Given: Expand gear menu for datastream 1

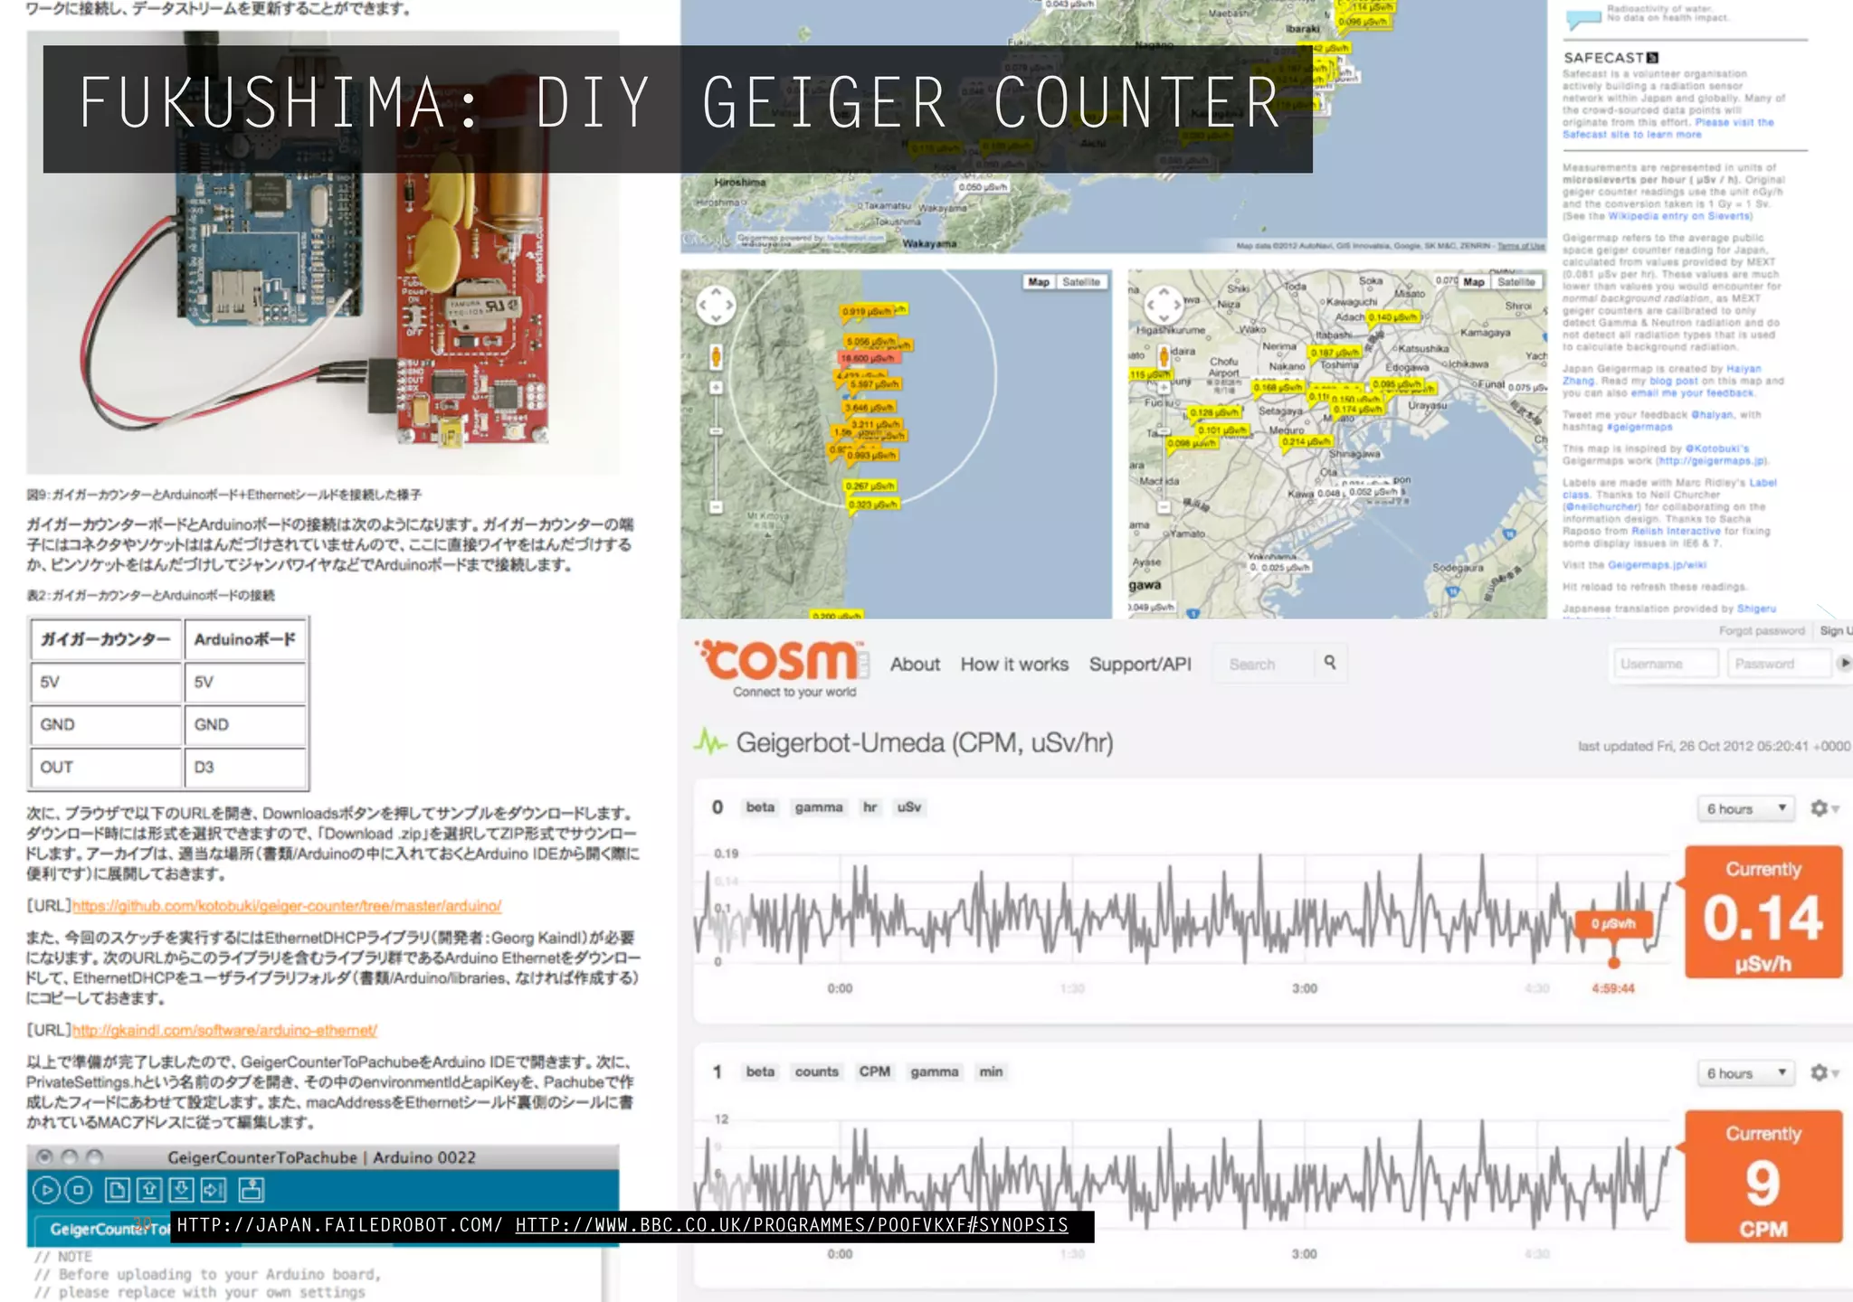Looking at the screenshot, I should [1820, 1072].
